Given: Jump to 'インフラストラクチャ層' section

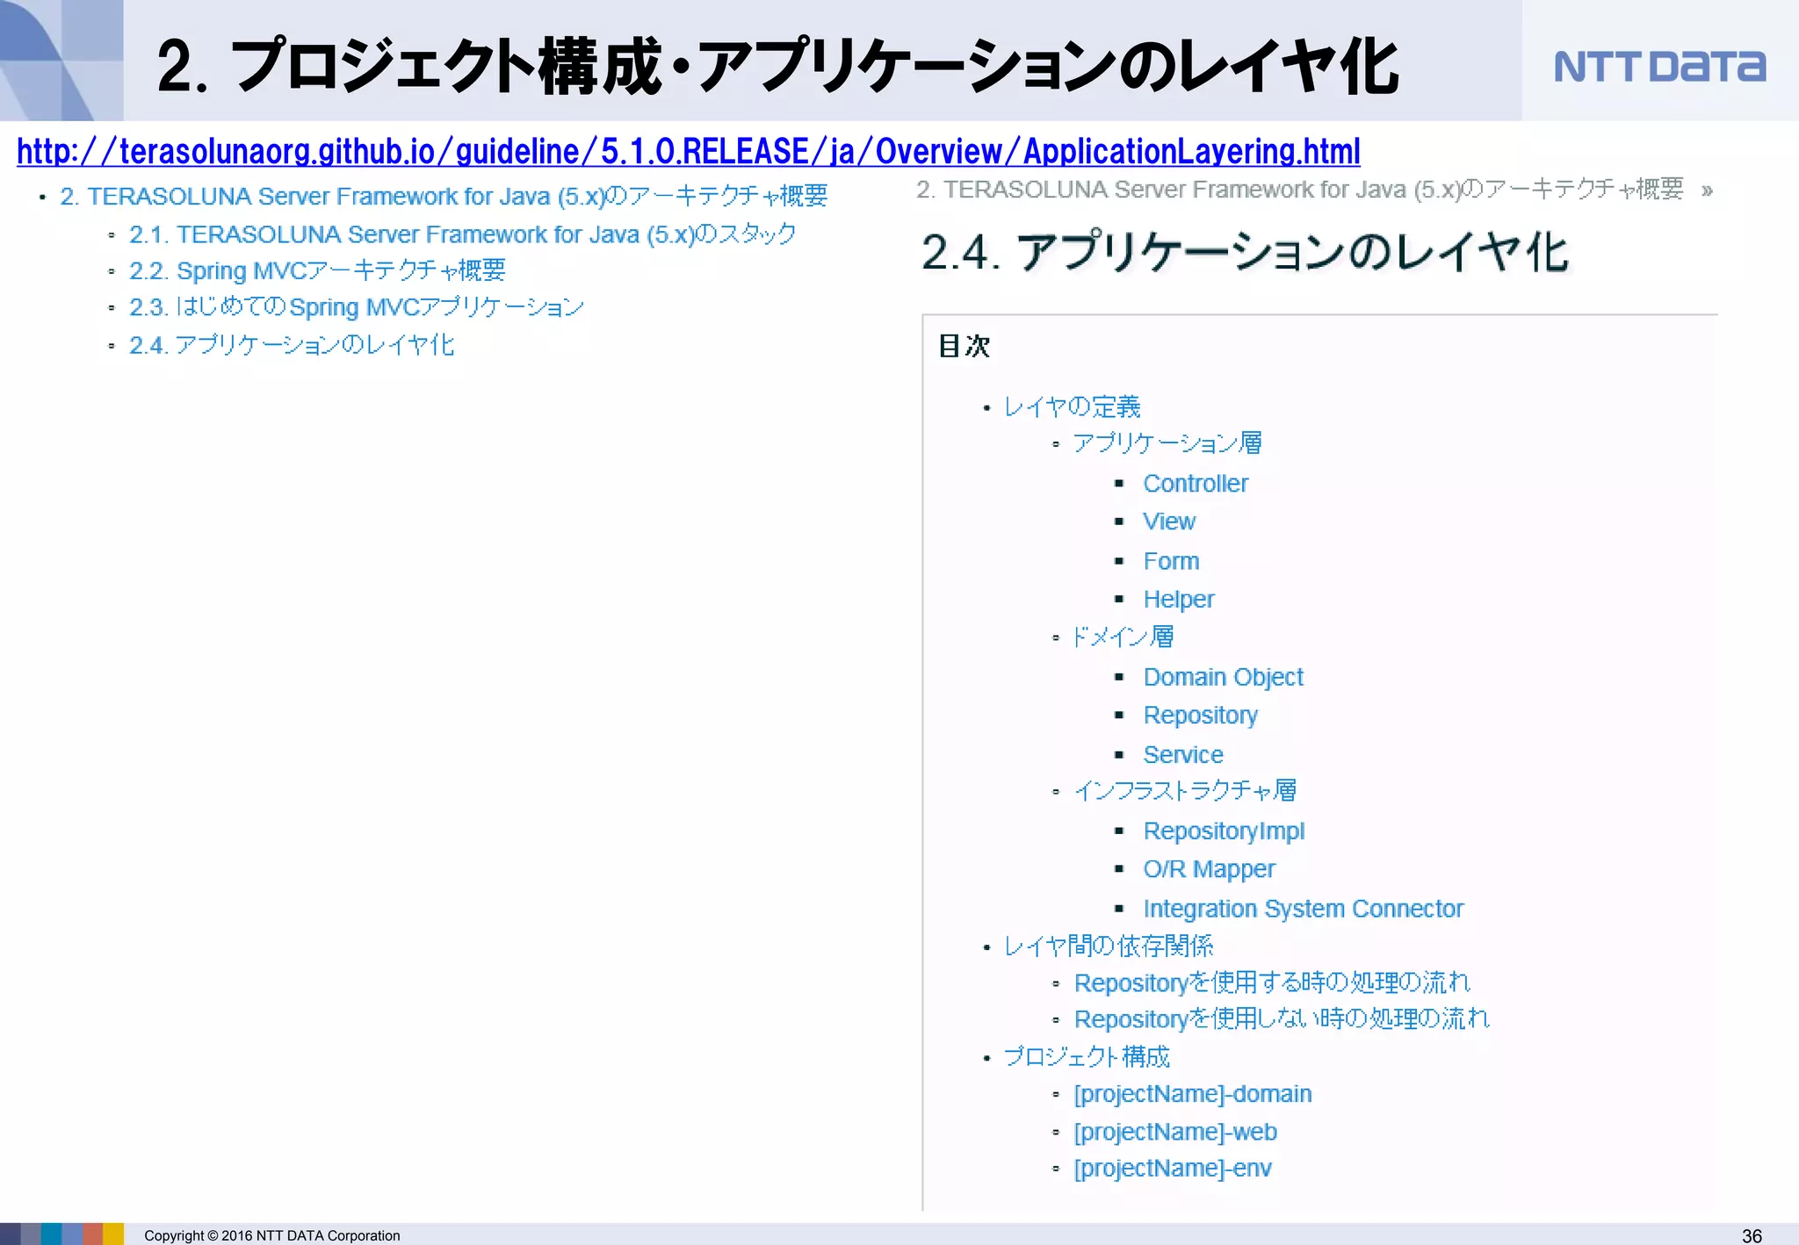Looking at the screenshot, I should click(1185, 791).
